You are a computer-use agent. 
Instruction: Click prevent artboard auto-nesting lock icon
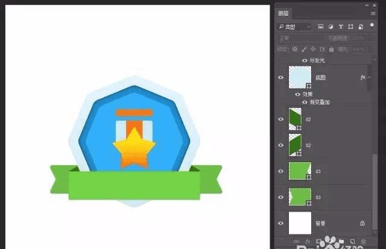tap(322, 49)
